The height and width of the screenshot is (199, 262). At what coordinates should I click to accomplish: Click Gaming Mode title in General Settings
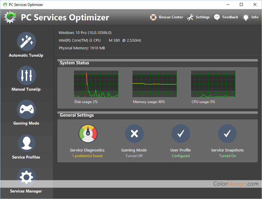(134, 150)
